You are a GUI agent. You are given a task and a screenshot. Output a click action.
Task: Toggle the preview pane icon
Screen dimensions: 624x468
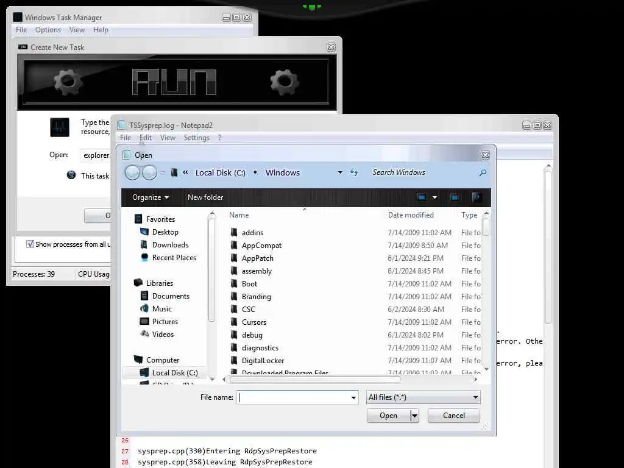click(x=455, y=197)
